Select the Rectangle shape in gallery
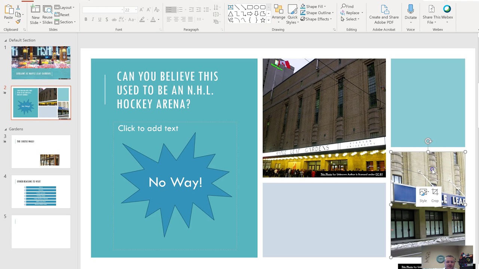 point(250,7)
